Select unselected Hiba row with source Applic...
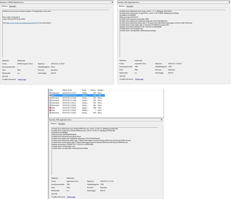The image size is (231, 199). point(77,108)
